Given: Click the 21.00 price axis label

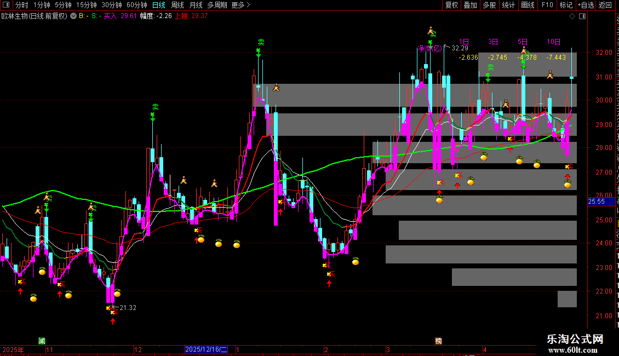Looking at the screenshot, I should [604, 315].
